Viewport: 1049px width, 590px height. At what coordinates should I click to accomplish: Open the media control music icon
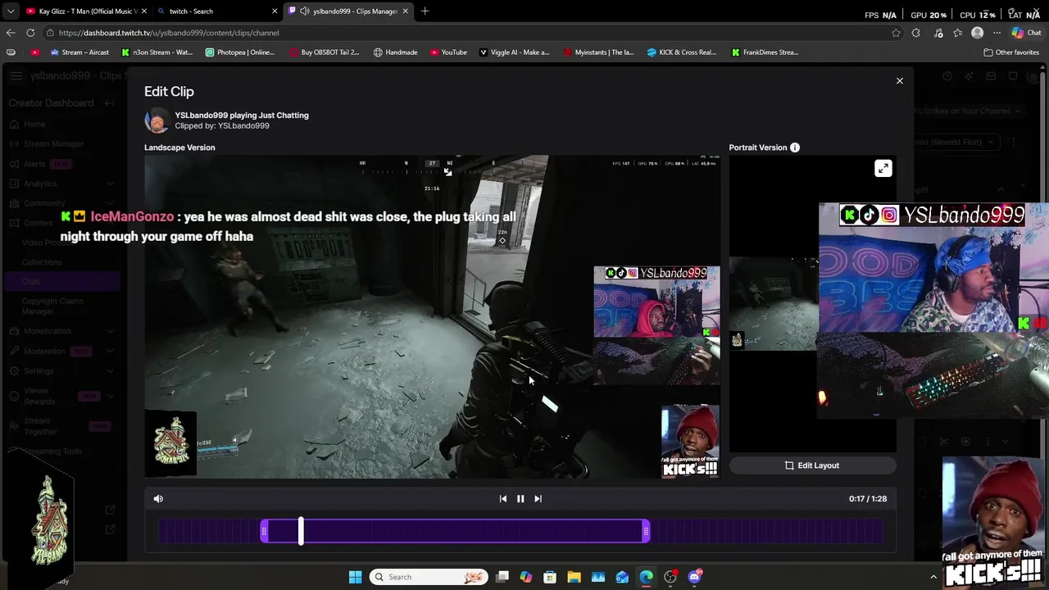tap(938, 33)
